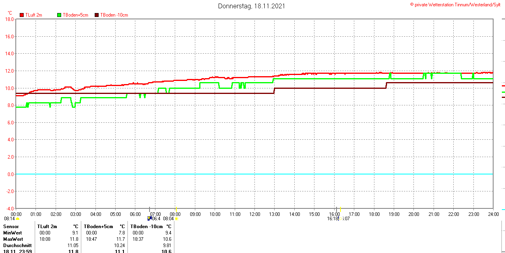Image resolution: width=505 pixels, height=253 pixels.
Task: Click the dark red TBoden -10cm legend square
Action: tap(97, 15)
